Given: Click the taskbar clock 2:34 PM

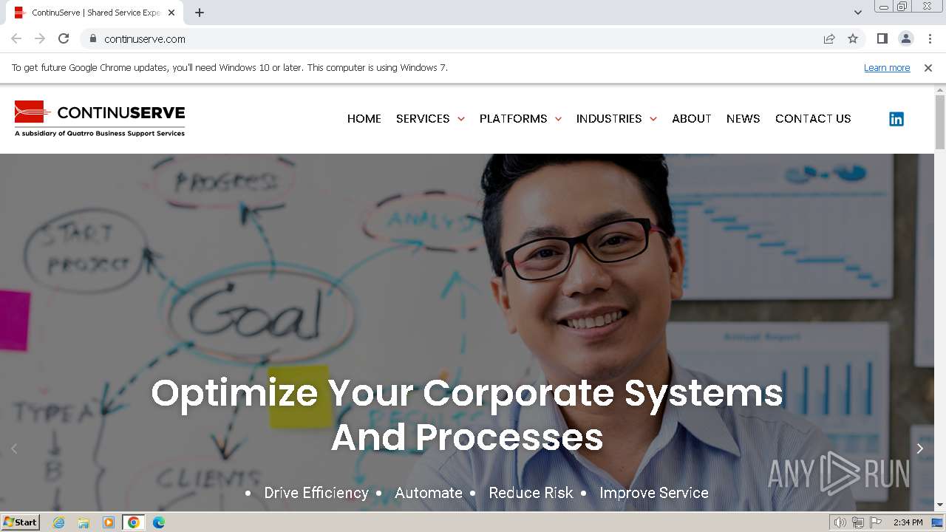Looking at the screenshot, I should (x=908, y=522).
